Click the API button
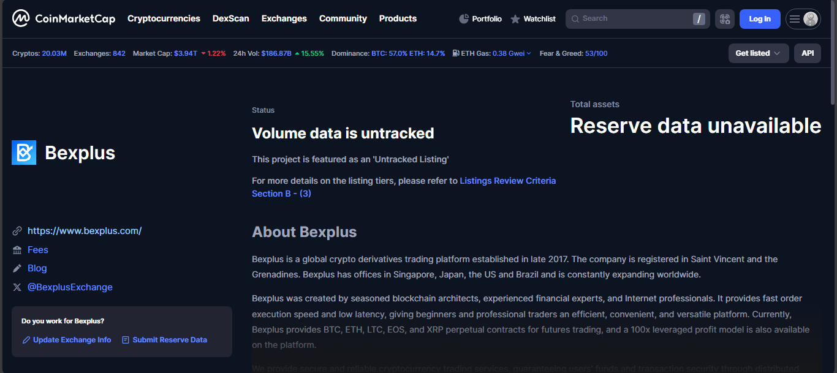This screenshot has height=373, width=837. [808, 53]
